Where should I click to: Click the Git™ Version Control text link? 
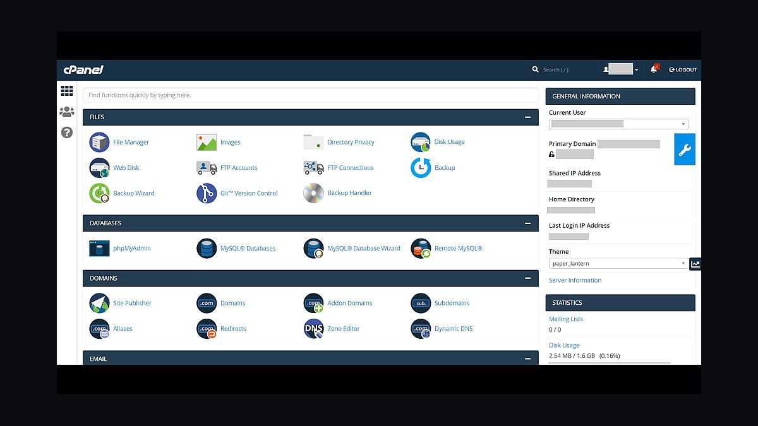(x=249, y=193)
